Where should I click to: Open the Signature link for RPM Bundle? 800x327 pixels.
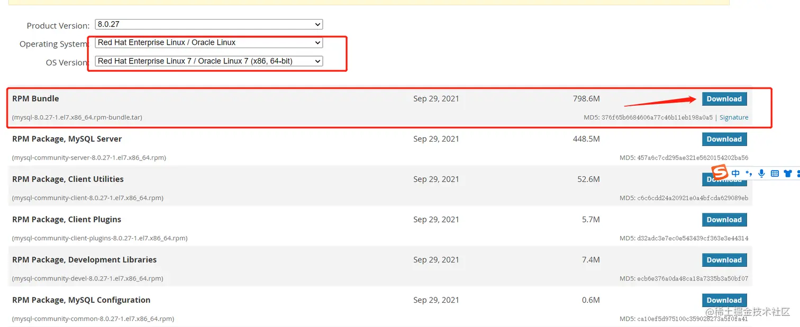(734, 117)
